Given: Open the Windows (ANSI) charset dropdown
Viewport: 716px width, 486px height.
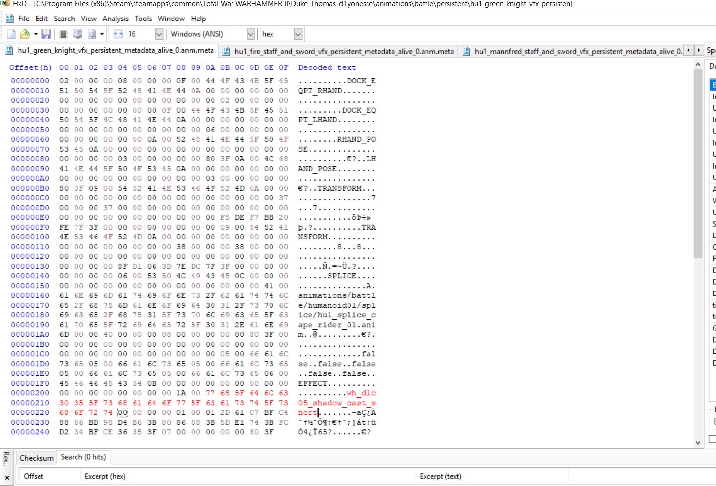Looking at the screenshot, I should coord(251,34).
